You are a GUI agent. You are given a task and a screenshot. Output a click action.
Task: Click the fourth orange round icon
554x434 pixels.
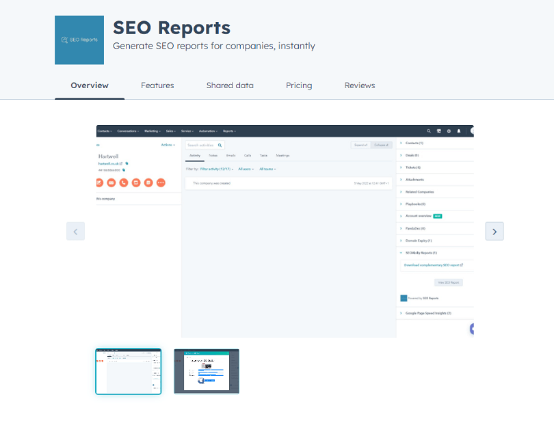[x=136, y=182]
